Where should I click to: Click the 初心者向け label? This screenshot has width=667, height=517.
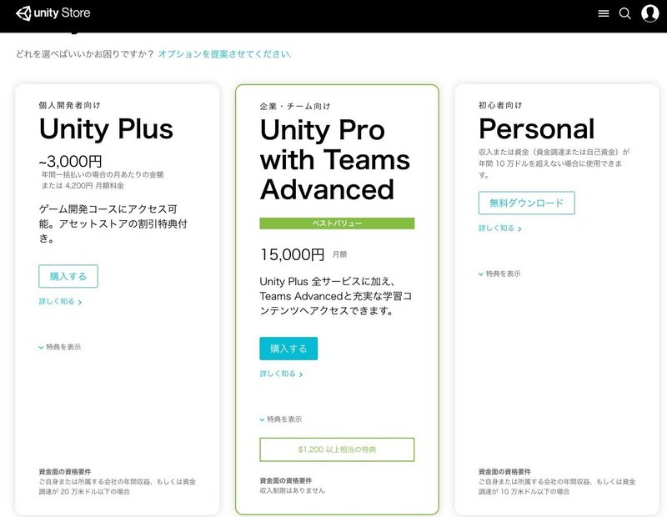coord(500,105)
